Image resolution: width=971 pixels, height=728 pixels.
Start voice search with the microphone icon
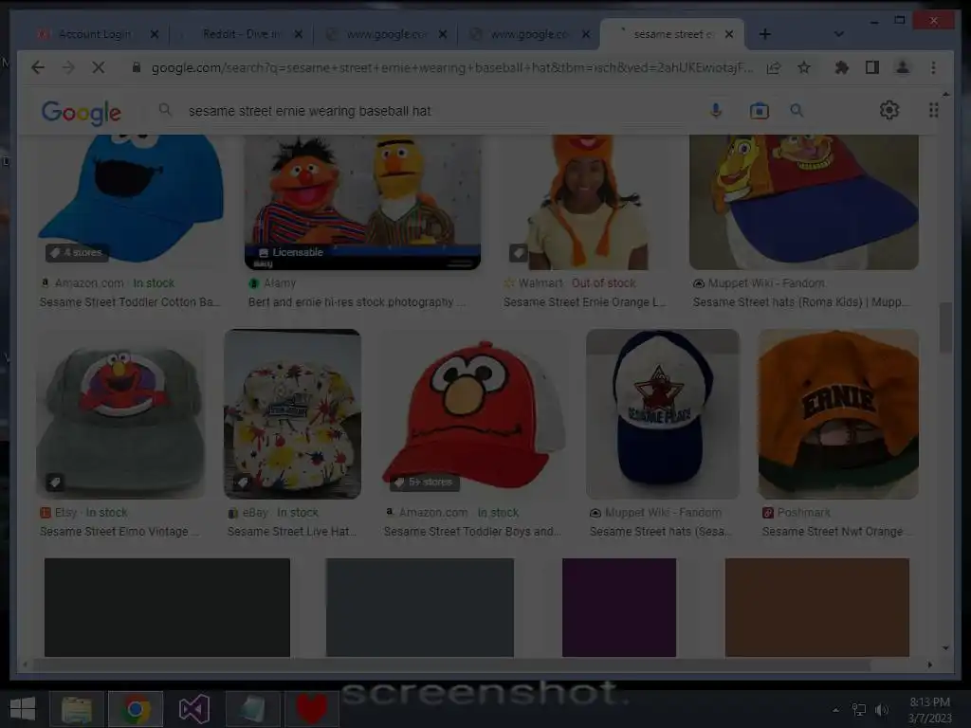pos(716,111)
